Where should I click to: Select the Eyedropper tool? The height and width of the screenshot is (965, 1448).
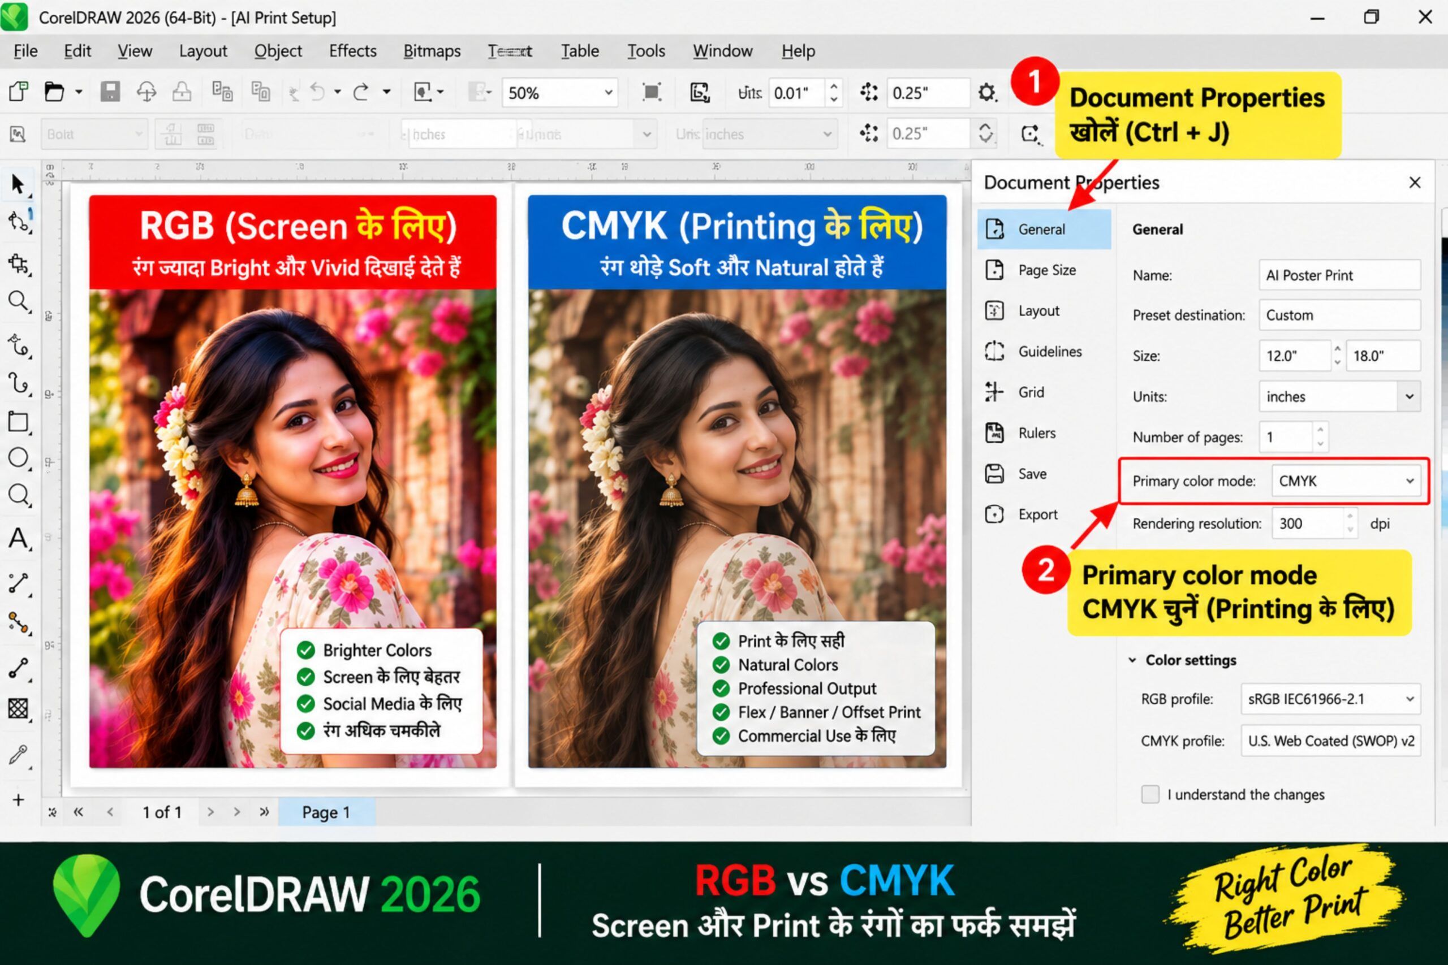(x=18, y=755)
